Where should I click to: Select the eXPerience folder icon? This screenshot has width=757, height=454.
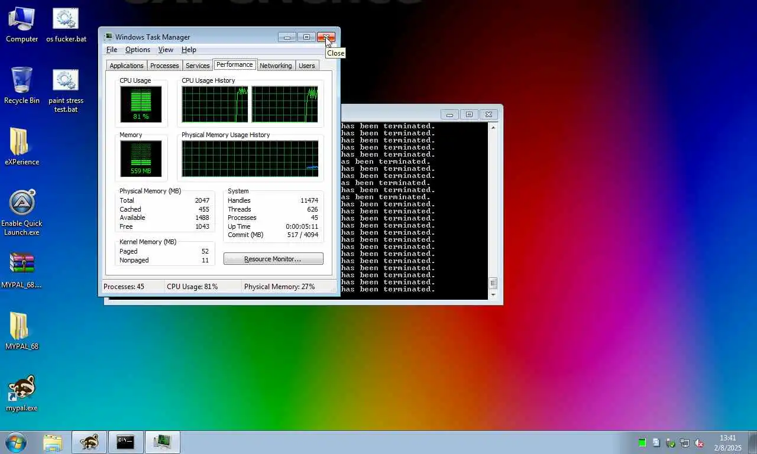coord(22,147)
